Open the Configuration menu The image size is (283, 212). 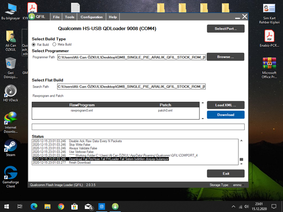[92, 17]
